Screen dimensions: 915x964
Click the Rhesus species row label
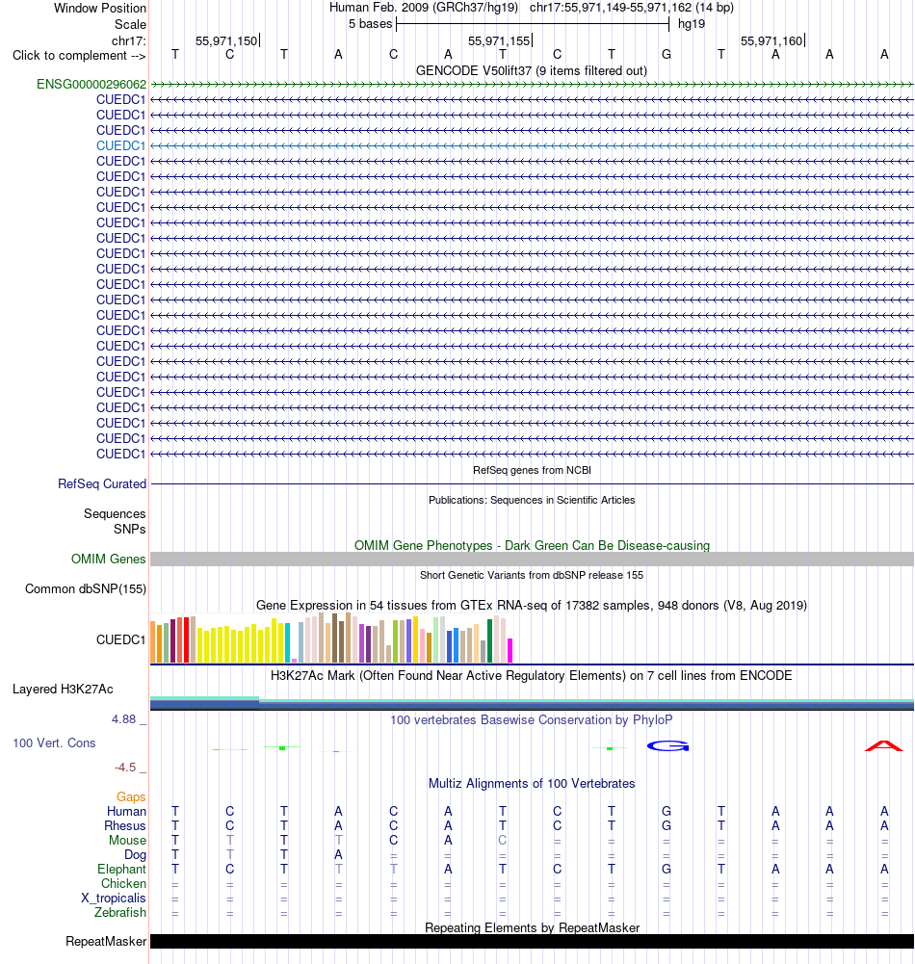(x=125, y=825)
